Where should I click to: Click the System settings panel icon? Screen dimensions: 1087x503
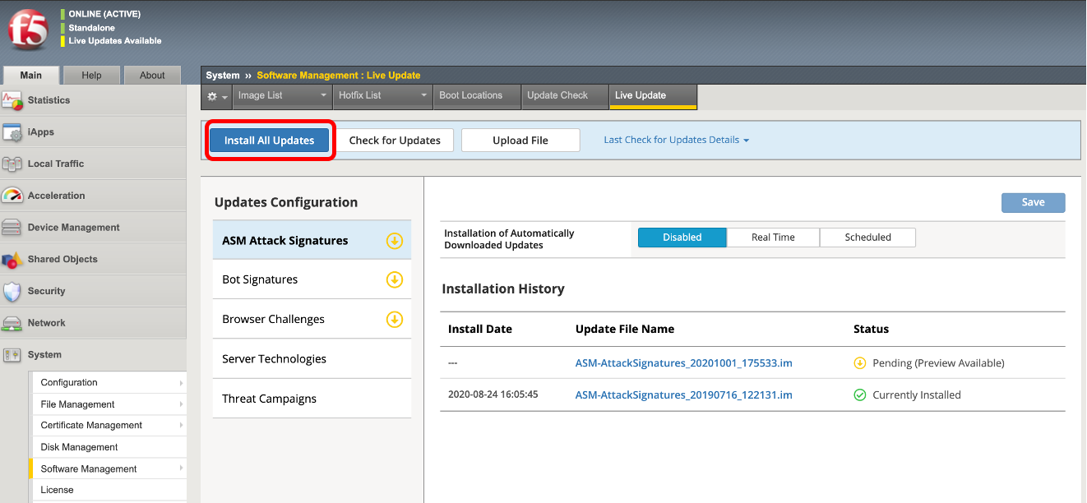12,355
